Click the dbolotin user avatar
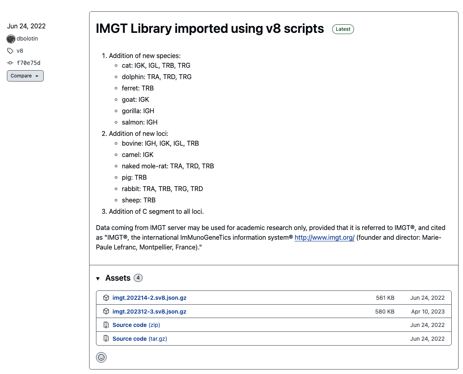The width and height of the screenshot is (463, 374). pos(11,39)
